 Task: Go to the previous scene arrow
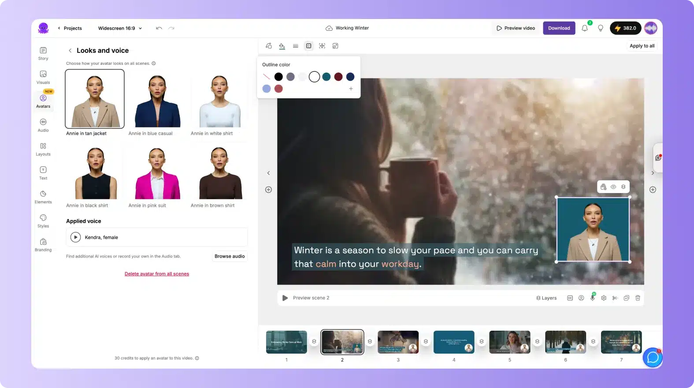tap(268, 173)
